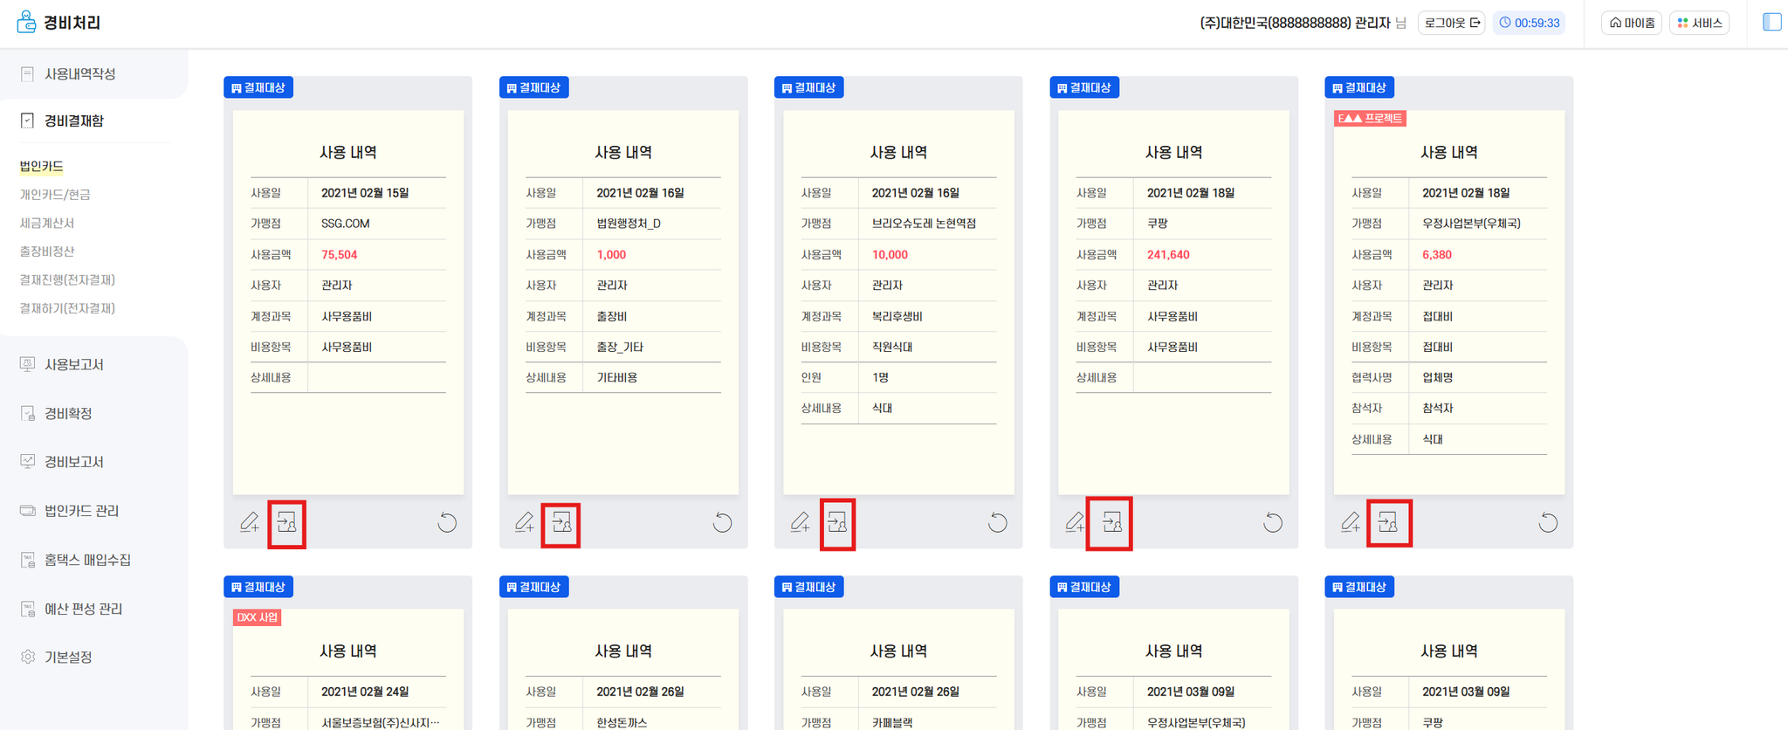Select 출장비정산 submenu

[47, 251]
